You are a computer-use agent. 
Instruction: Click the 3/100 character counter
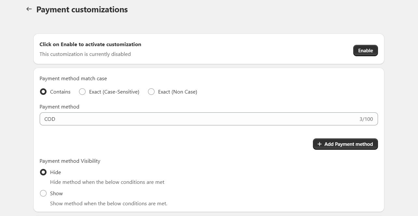[366, 119]
